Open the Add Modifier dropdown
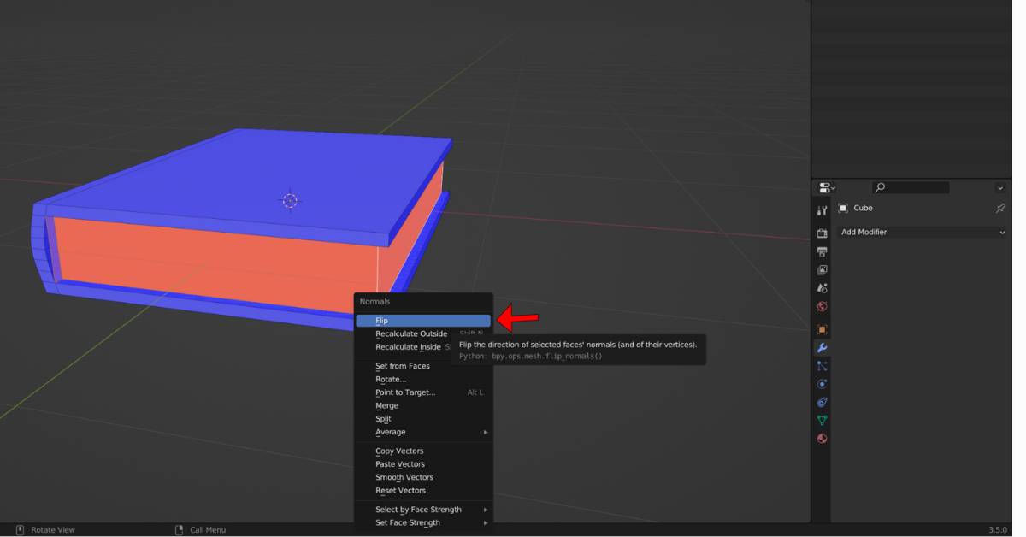 pos(922,232)
